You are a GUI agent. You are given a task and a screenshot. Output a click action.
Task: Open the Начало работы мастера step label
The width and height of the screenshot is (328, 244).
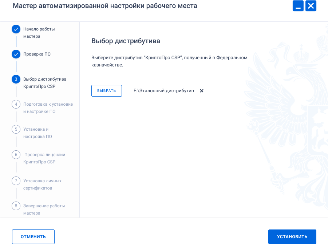[x=39, y=33]
